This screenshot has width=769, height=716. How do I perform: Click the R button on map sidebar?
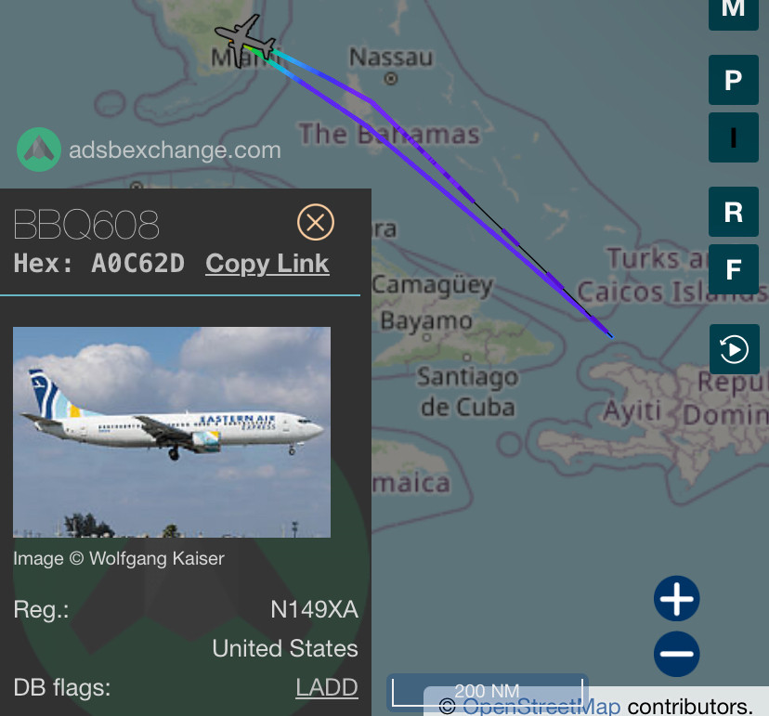tap(733, 212)
